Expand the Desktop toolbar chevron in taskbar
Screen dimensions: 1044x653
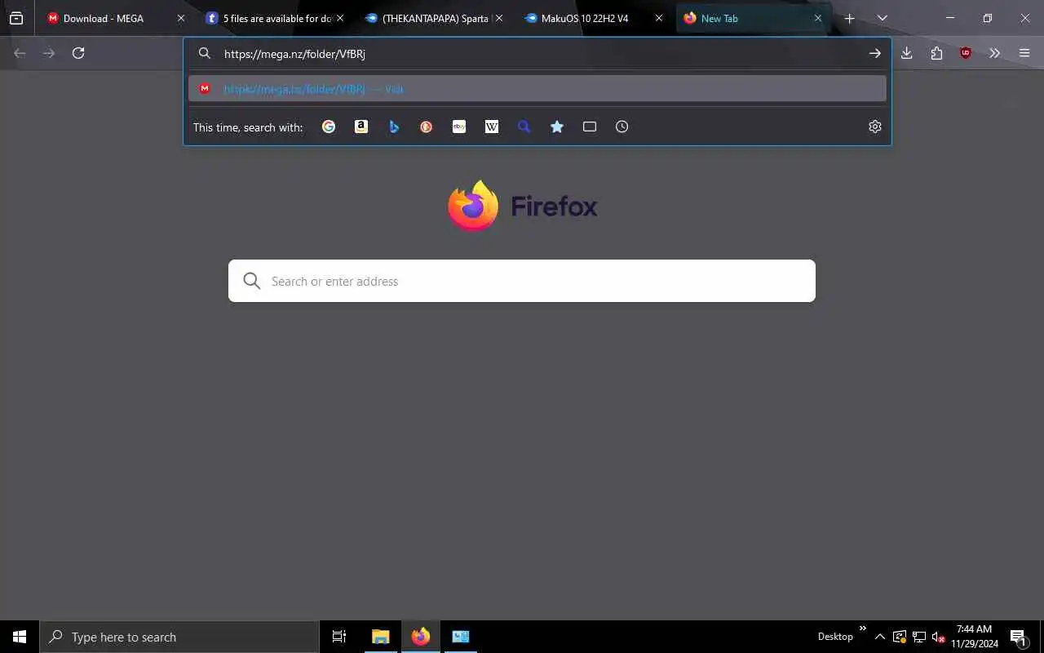click(862, 628)
